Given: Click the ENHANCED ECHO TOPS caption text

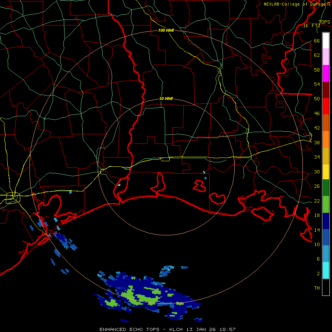Looking at the screenshot, I should pyautogui.click(x=129, y=329).
